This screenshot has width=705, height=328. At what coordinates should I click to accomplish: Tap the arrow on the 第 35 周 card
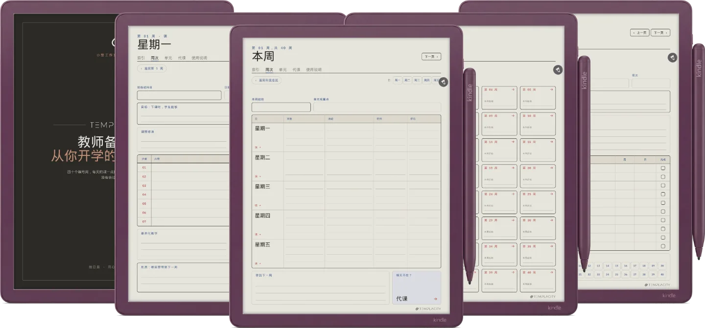click(551, 246)
